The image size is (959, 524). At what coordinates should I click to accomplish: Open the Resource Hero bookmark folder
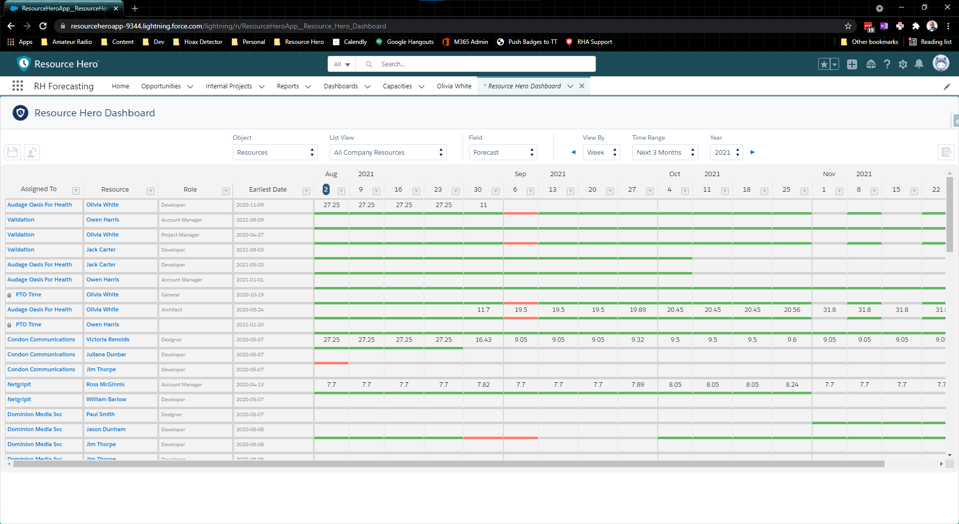[x=299, y=42]
